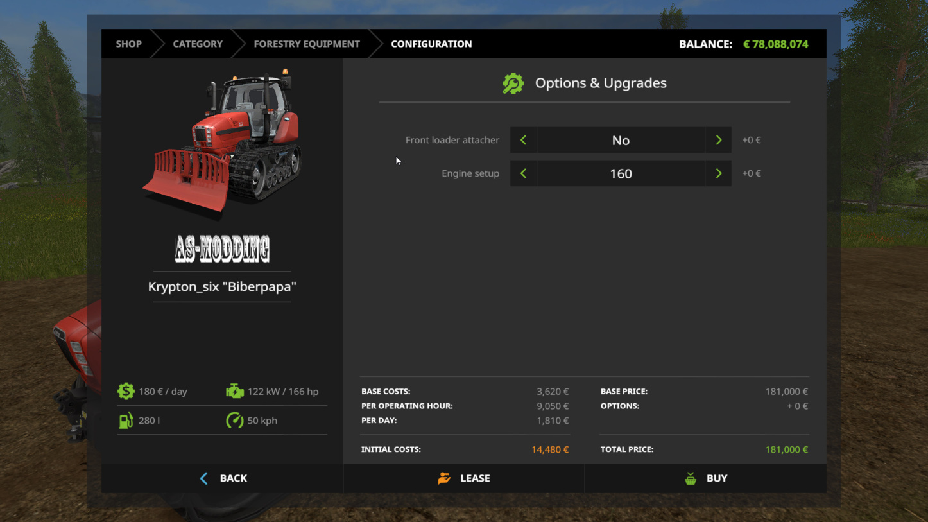Open the Front loader attacher value field
This screenshot has width=928, height=522.
click(x=620, y=140)
